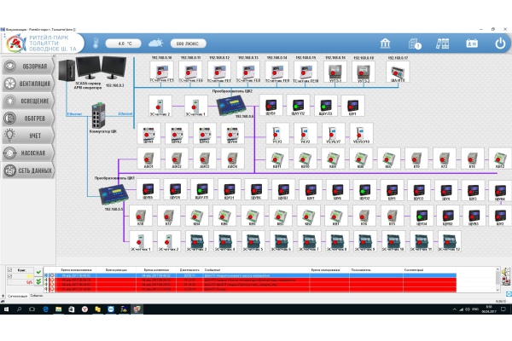Open the ОБЗОРНАЯ overview screen
The image size is (512, 341).
pyautogui.click(x=33, y=66)
